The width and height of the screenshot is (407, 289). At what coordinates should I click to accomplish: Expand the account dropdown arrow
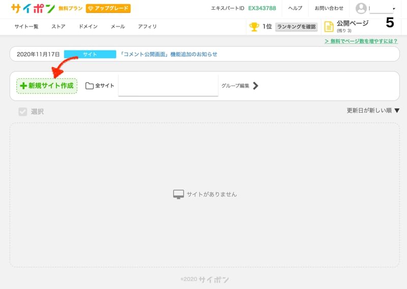(x=394, y=9)
